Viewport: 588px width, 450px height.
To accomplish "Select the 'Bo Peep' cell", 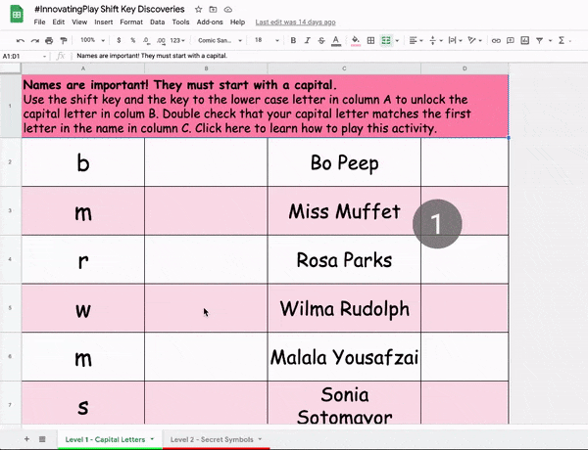I will pyautogui.click(x=344, y=162).
